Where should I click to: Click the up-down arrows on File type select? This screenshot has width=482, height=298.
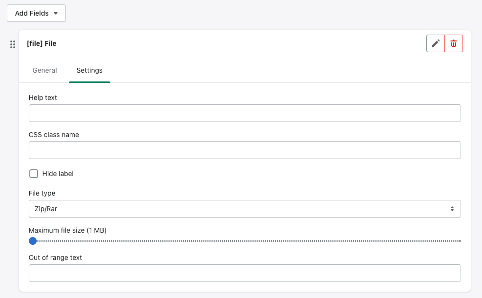[452, 209]
